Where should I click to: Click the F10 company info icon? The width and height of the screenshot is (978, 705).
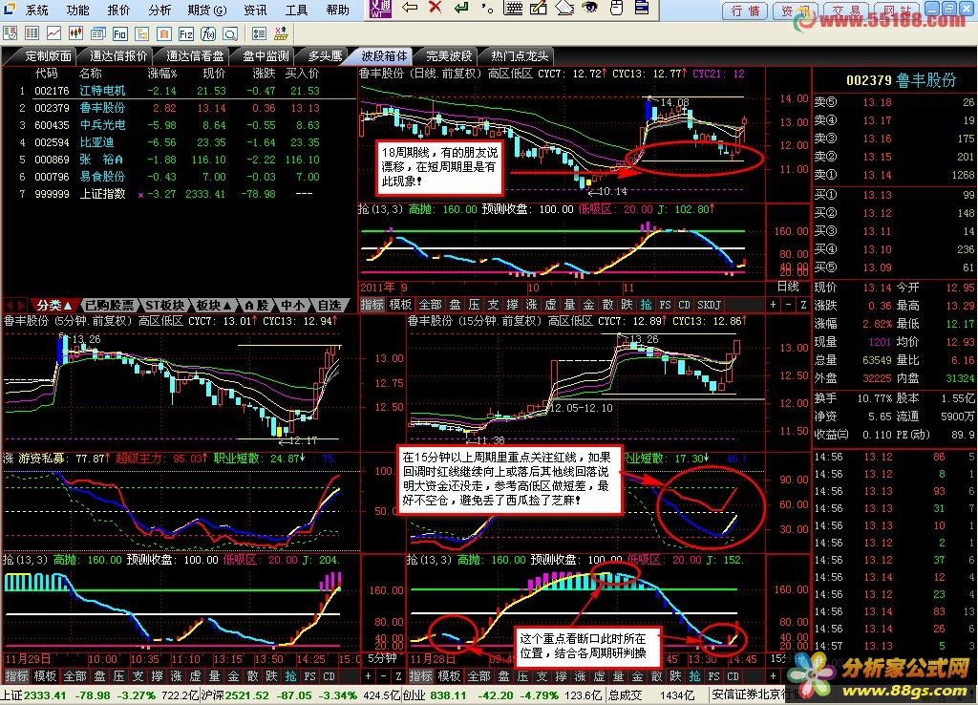tap(120, 33)
